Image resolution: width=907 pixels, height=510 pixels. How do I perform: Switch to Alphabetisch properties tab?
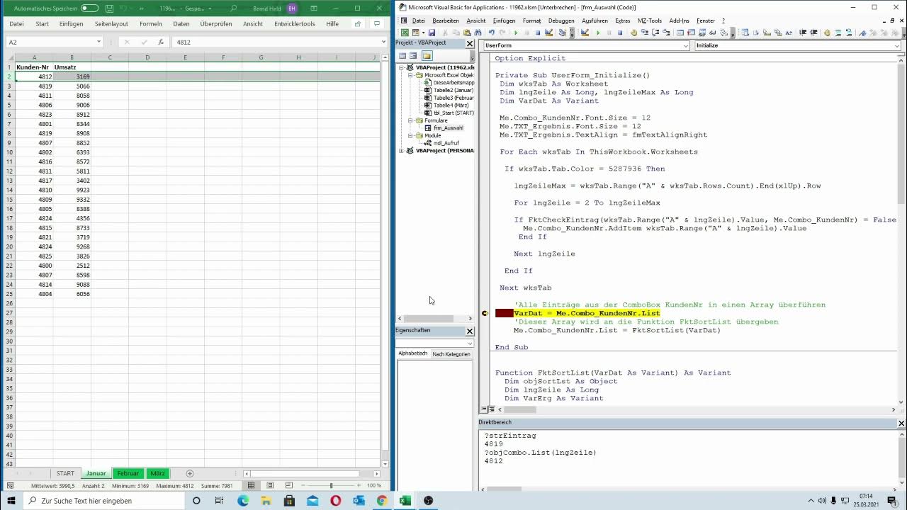(413, 353)
